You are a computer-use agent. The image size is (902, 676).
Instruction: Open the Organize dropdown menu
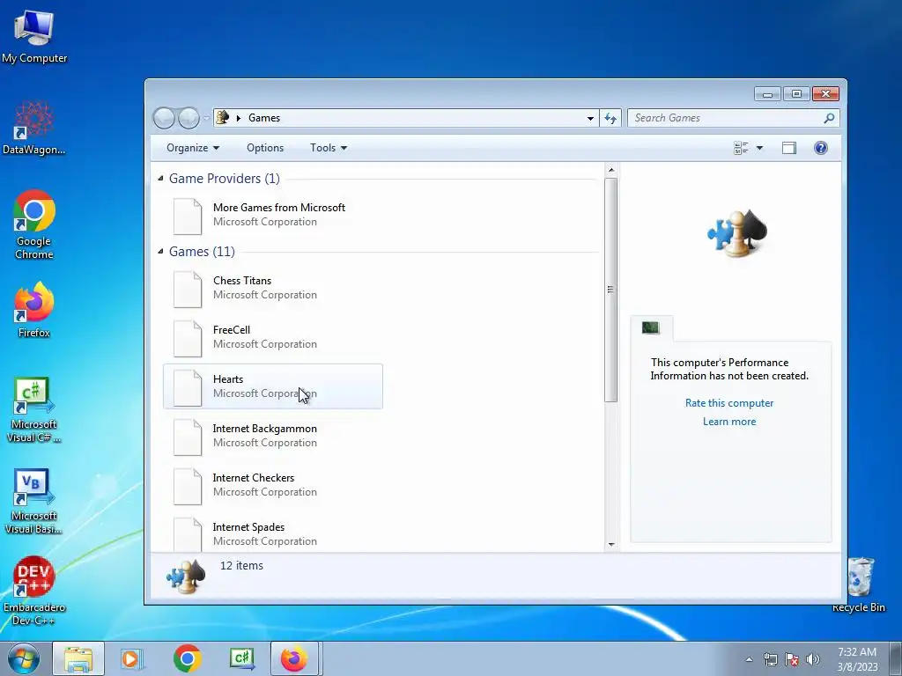pos(193,148)
